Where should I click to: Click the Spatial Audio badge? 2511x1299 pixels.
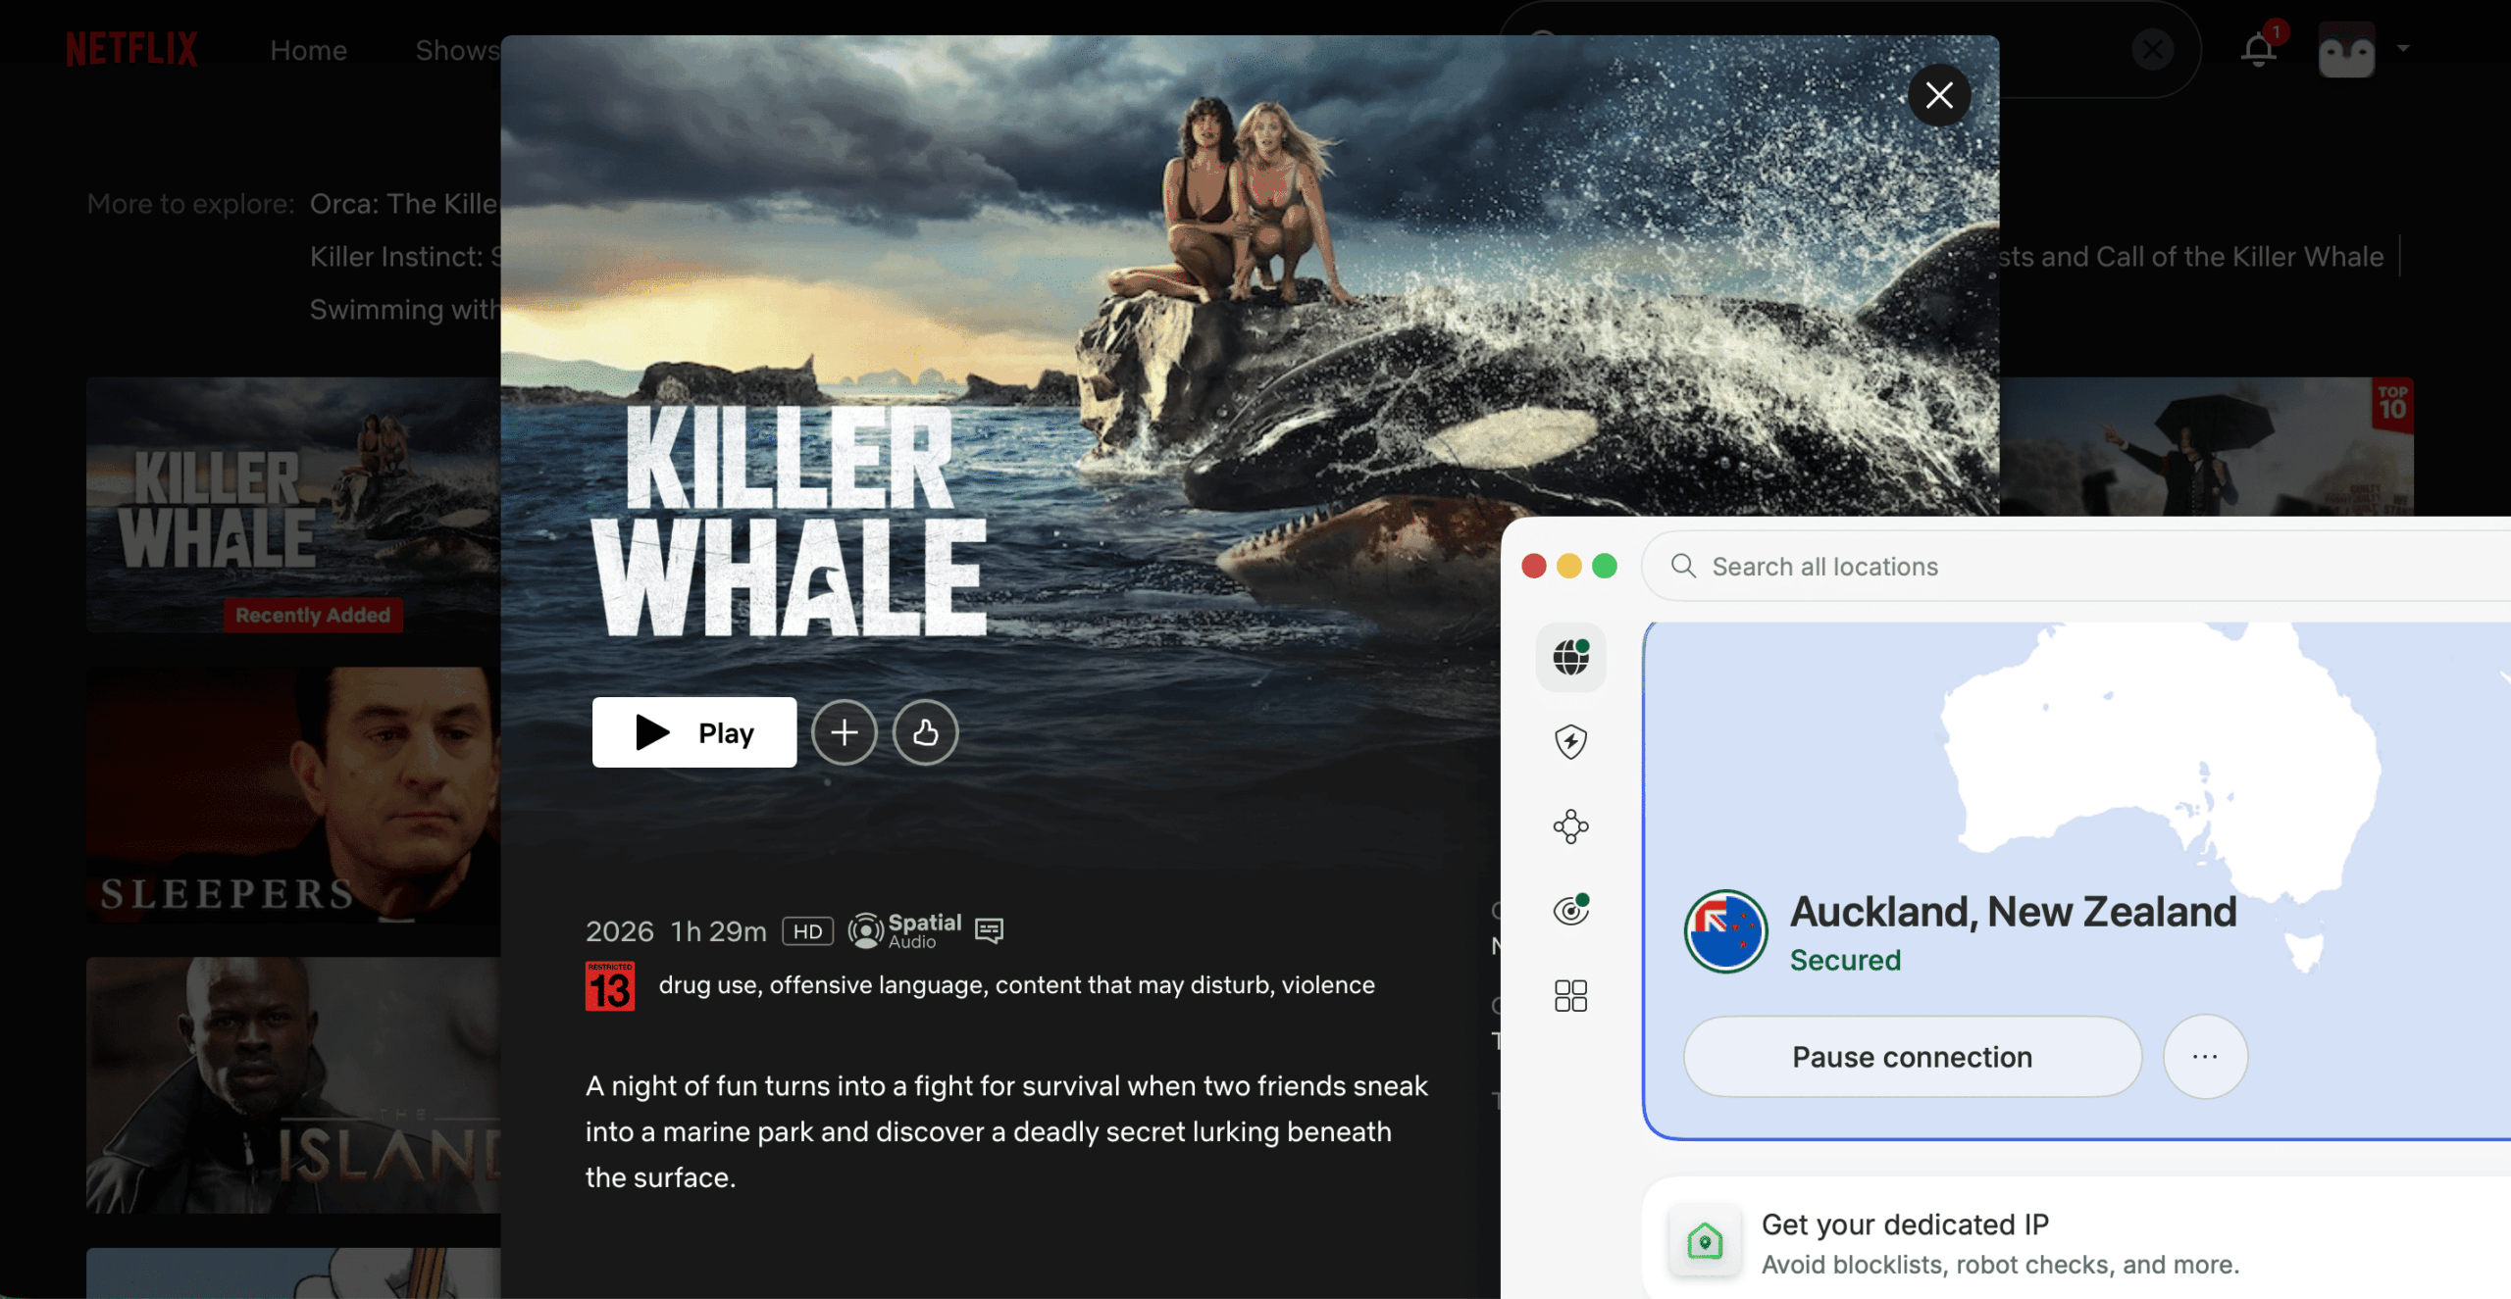click(905, 930)
